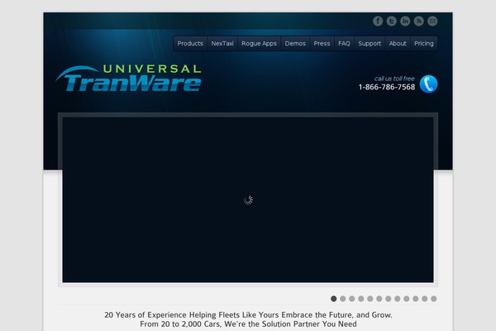
Task: Select the tenth slideshow dot
Action: pos(416,299)
